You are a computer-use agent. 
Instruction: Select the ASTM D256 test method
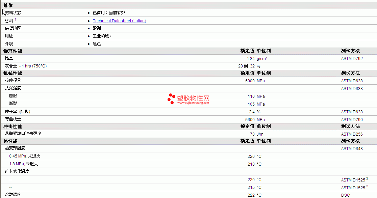(x=352, y=134)
